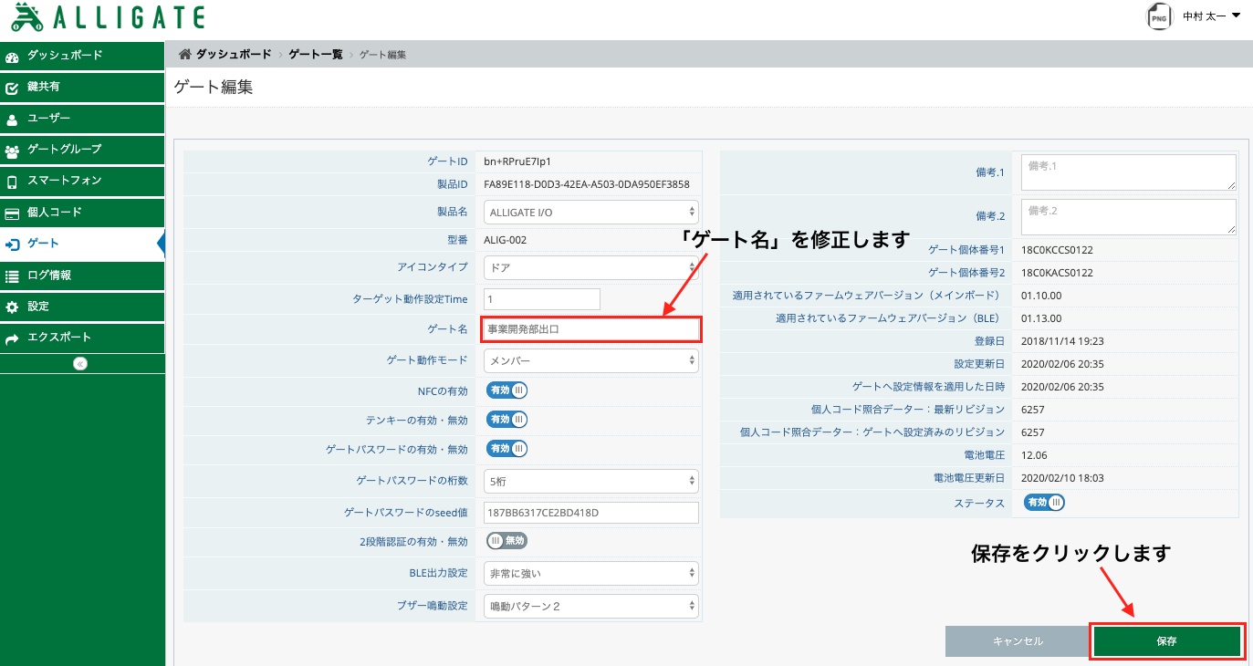Open the ゲートパスワードの桁数 dropdown
Image resolution: width=1253 pixels, height=666 pixels.
tap(591, 481)
